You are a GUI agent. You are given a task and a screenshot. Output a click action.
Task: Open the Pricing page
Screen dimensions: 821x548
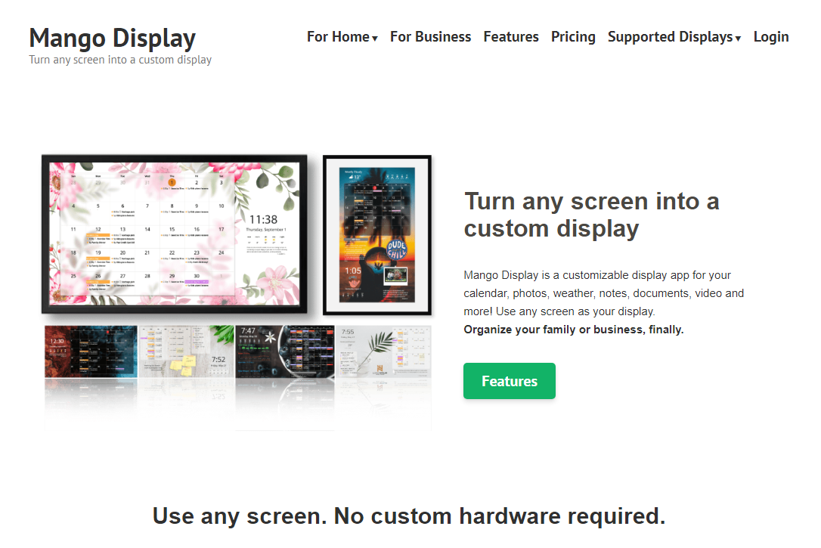573,37
